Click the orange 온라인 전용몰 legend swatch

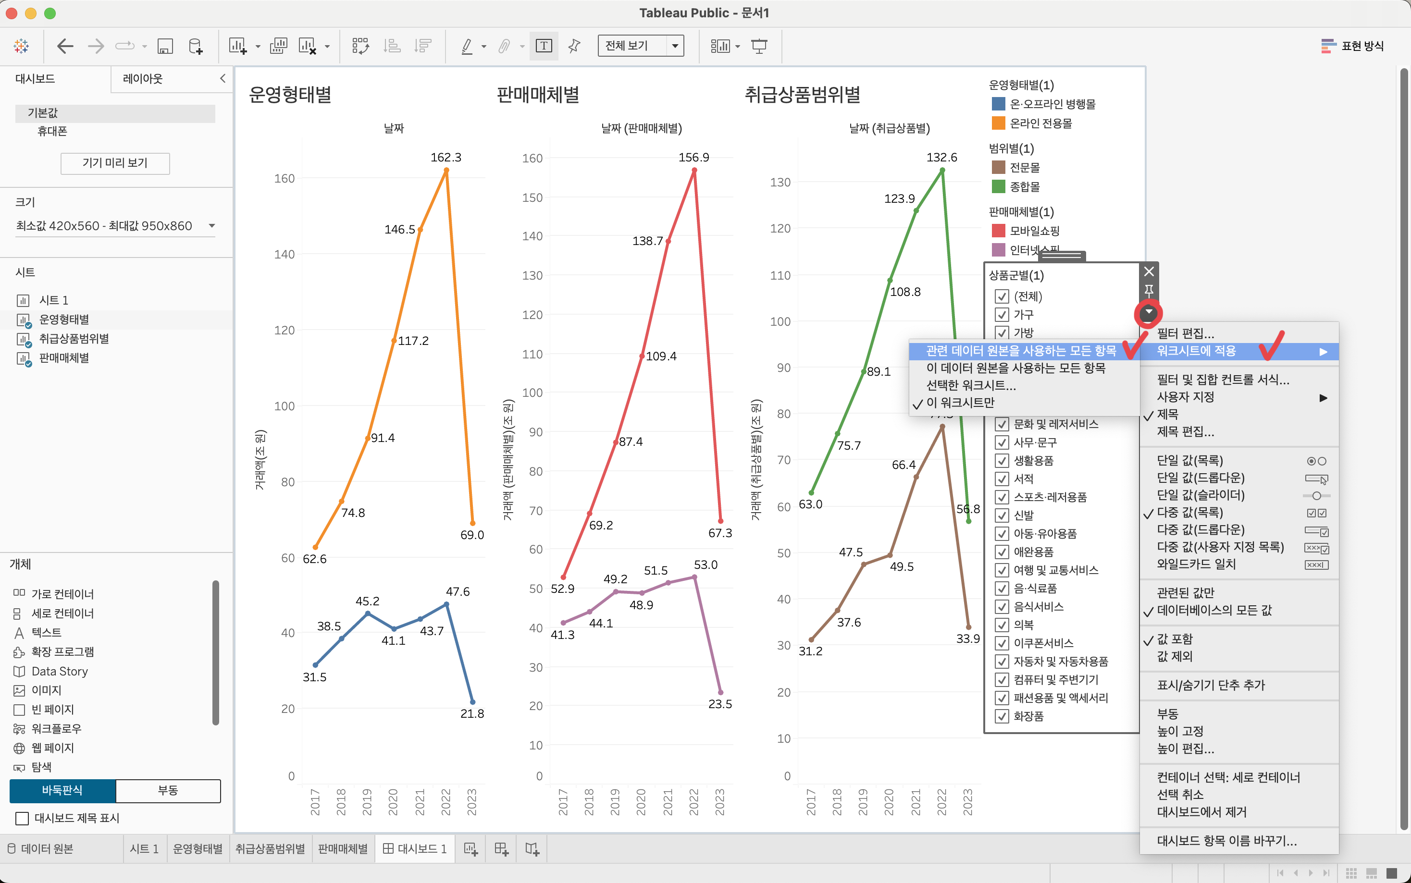click(x=998, y=123)
